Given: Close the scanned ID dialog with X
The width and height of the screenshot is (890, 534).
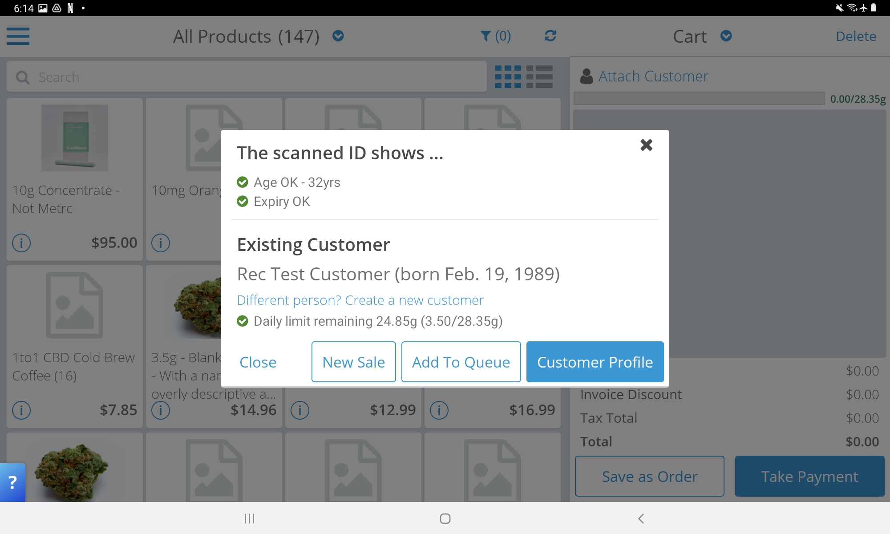Looking at the screenshot, I should tap(646, 145).
